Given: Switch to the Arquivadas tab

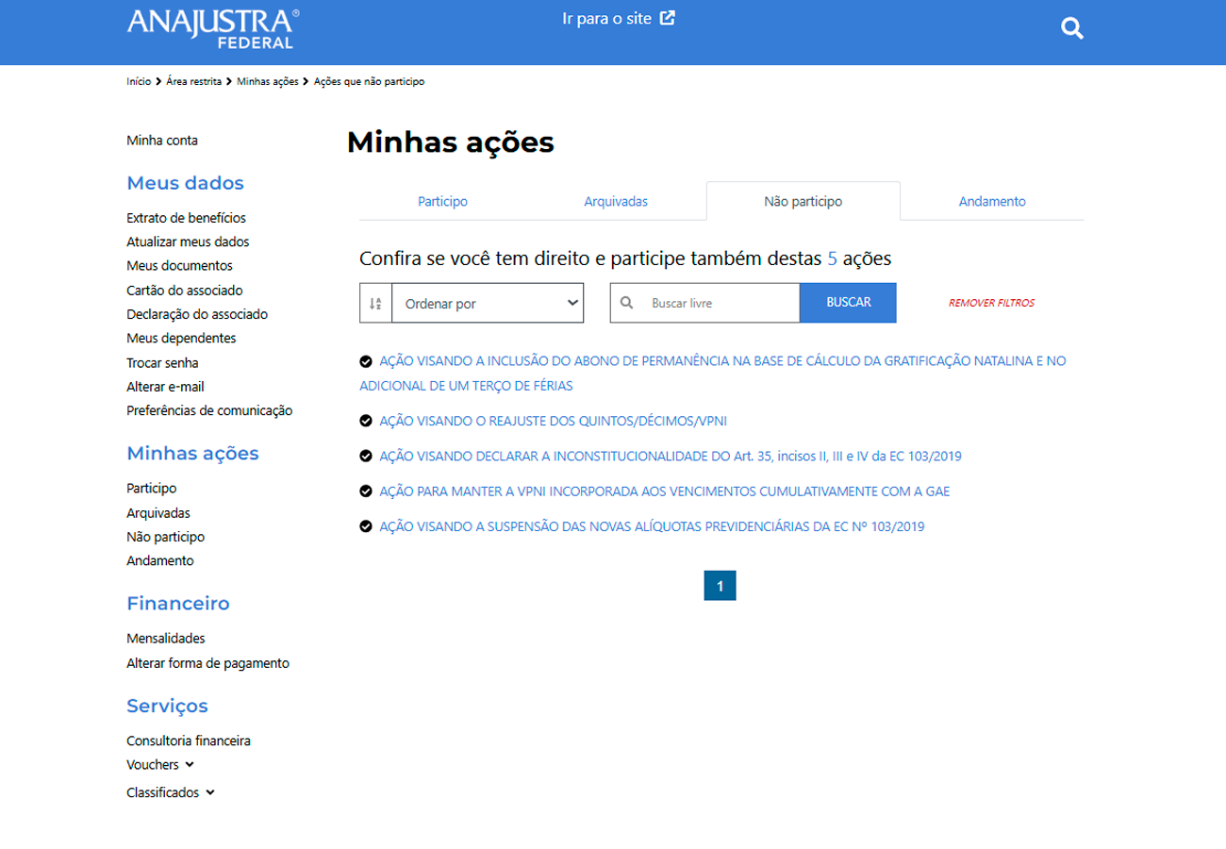Looking at the screenshot, I should pos(615,201).
